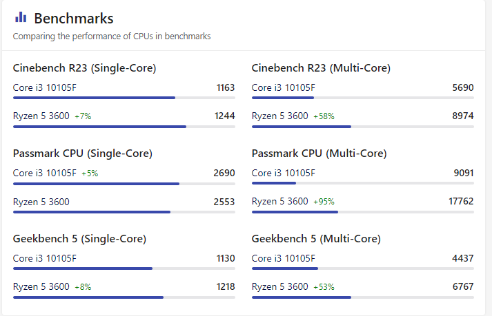Viewport: 492px width, 316px height.
Task: Click the Core i3 10105F Geekbench Multi-Core bar
Action: click(x=284, y=268)
